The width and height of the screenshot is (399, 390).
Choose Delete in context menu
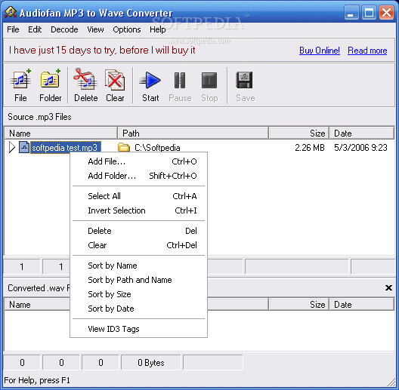pyautogui.click(x=139, y=231)
